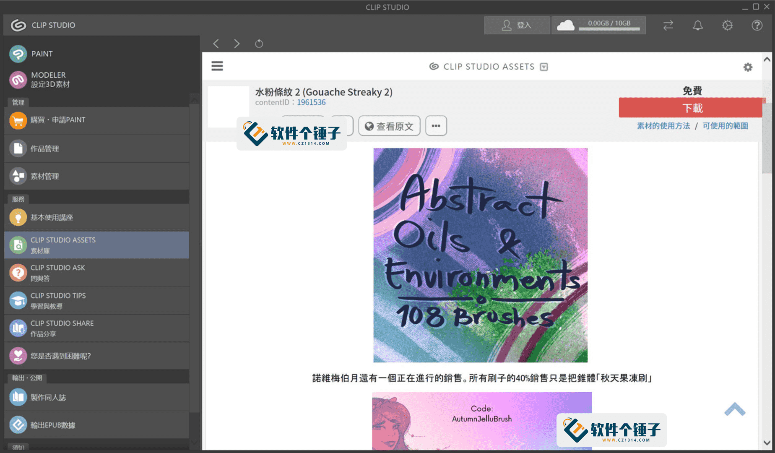Image resolution: width=775 pixels, height=453 pixels.
Task: Open CLIP STUDIO SHARE
Action: [62, 328]
